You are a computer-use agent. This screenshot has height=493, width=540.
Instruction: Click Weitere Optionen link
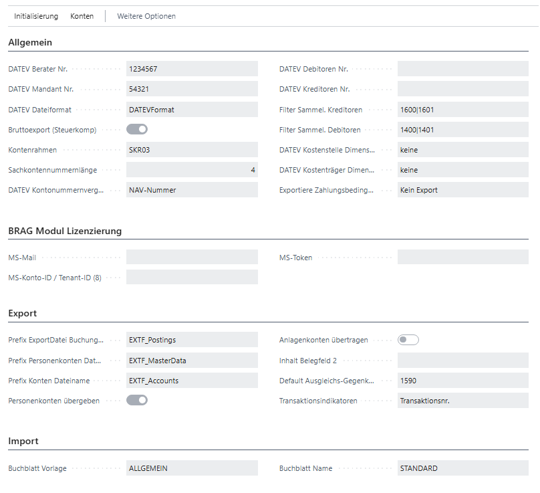146,16
